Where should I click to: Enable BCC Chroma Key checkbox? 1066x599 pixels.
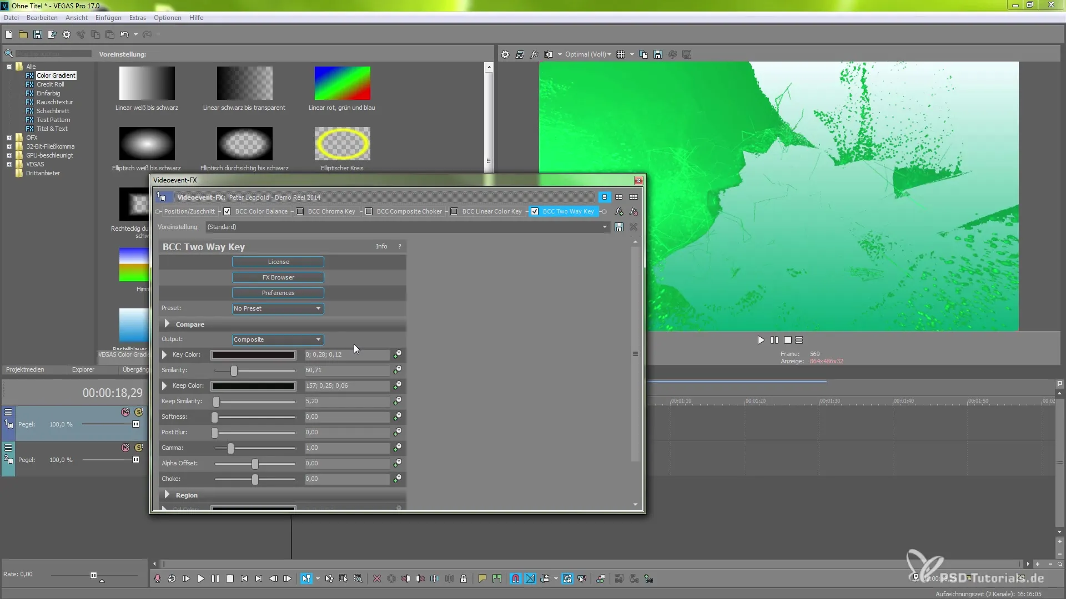click(300, 211)
